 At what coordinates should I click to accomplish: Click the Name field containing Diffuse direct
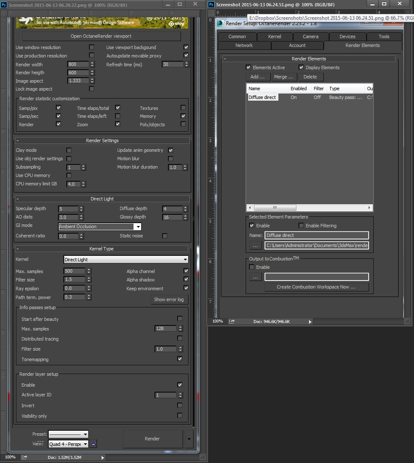317,235
